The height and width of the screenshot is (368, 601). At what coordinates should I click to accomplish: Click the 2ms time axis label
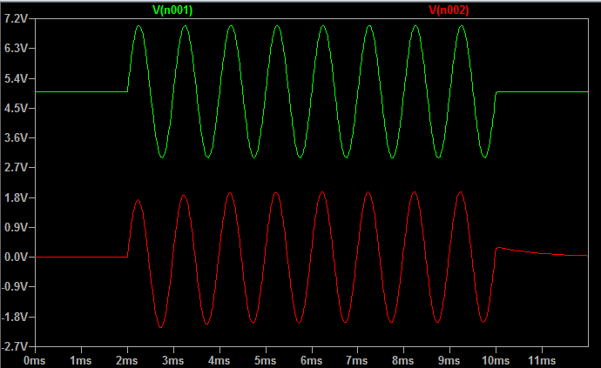point(127,359)
